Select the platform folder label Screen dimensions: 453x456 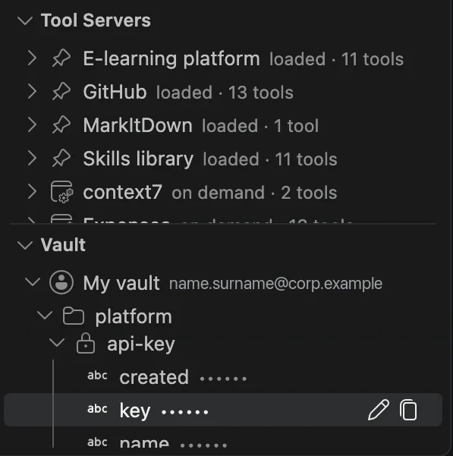pos(134,317)
